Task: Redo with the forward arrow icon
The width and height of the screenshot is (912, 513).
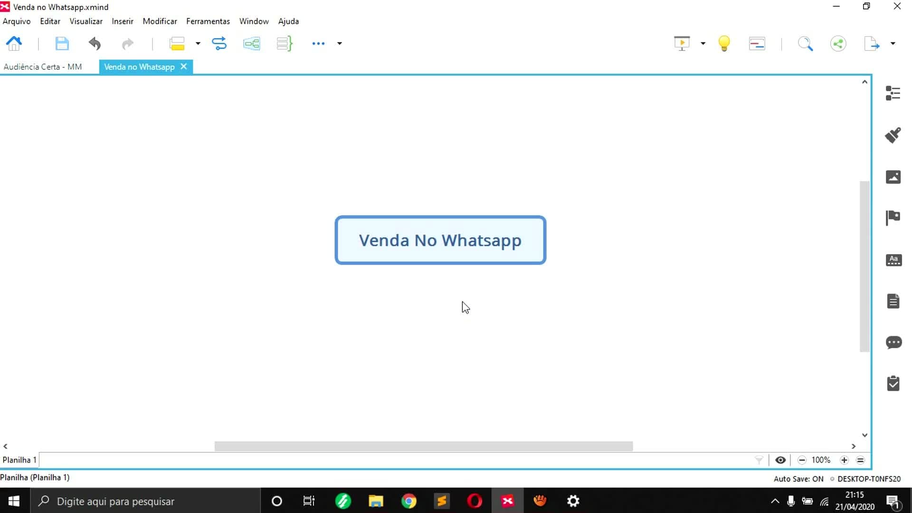Action: coord(127,44)
